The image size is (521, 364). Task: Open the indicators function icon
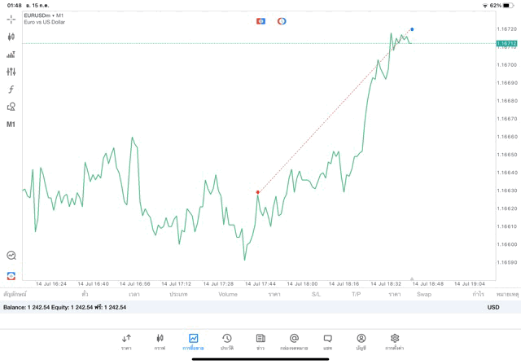pyautogui.click(x=11, y=90)
